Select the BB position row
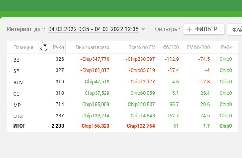The width and height of the screenshot is (242, 158). point(123,59)
